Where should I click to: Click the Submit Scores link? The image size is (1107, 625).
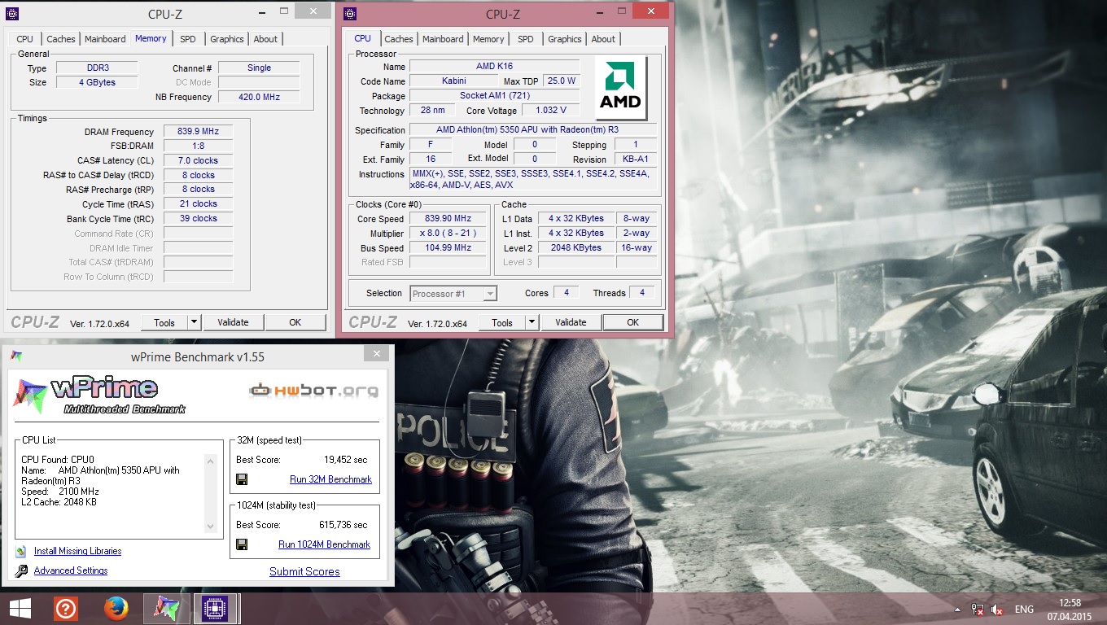click(304, 571)
